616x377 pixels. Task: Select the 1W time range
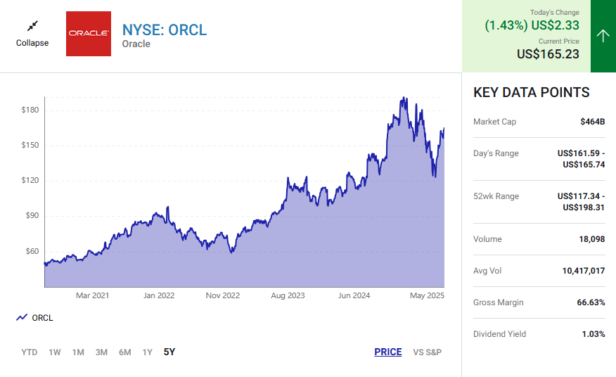[x=55, y=352]
